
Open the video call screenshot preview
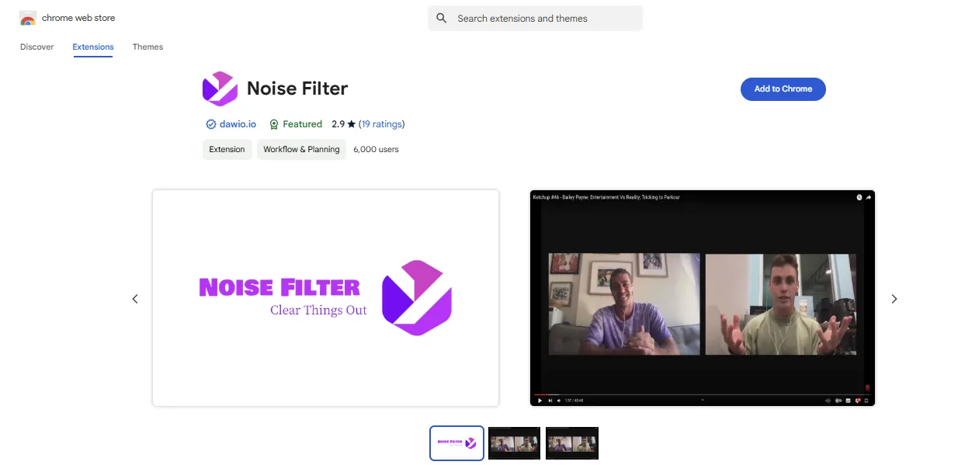pos(703,298)
